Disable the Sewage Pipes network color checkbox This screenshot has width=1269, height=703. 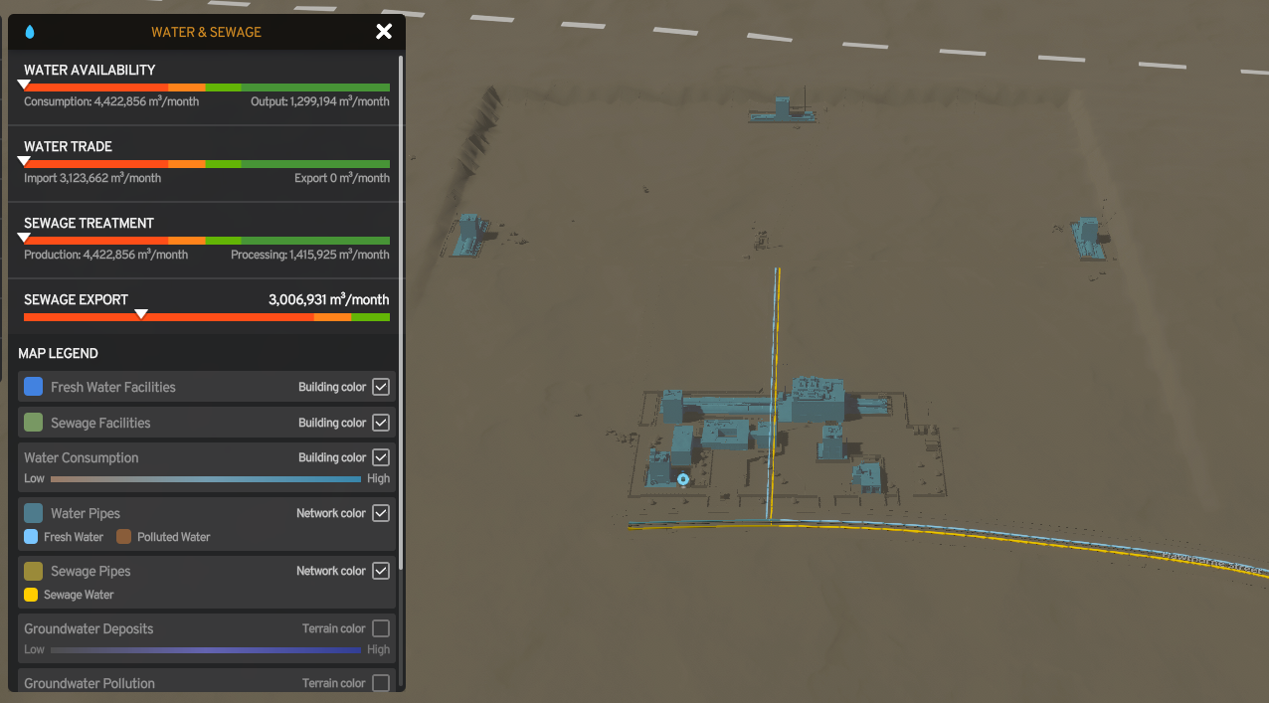point(381,570)
